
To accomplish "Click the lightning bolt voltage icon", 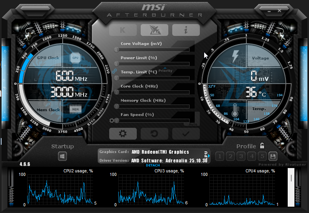I will 235,56.
